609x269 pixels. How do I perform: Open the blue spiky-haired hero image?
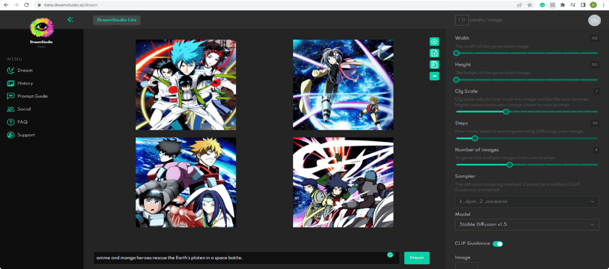(186, 84)
